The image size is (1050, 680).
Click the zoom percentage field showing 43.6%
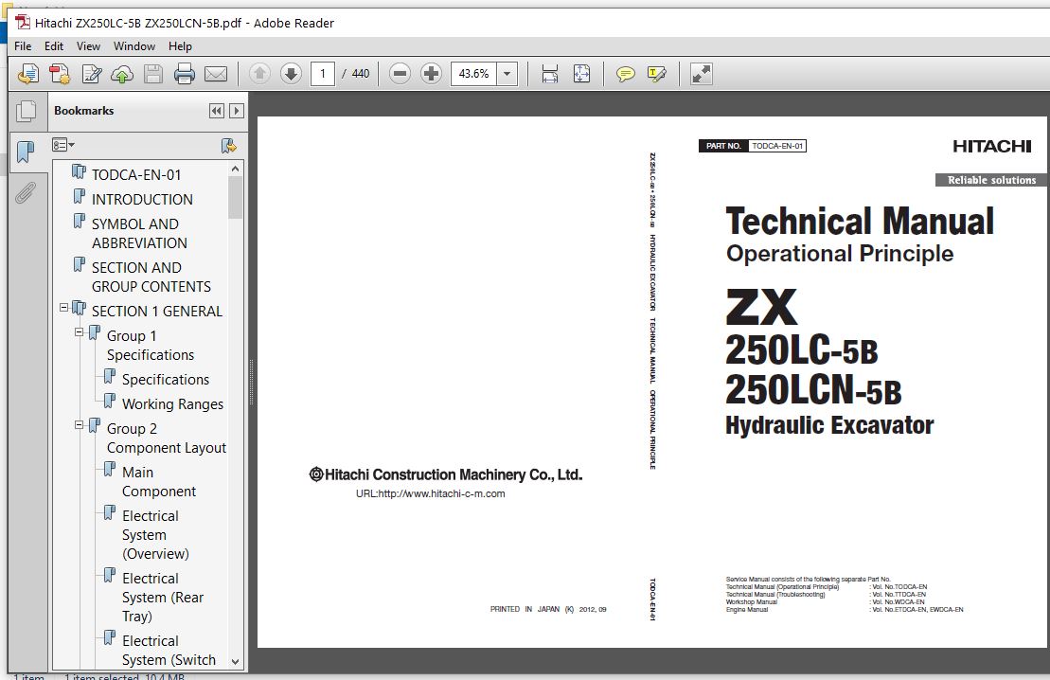[x=474, y=74]
